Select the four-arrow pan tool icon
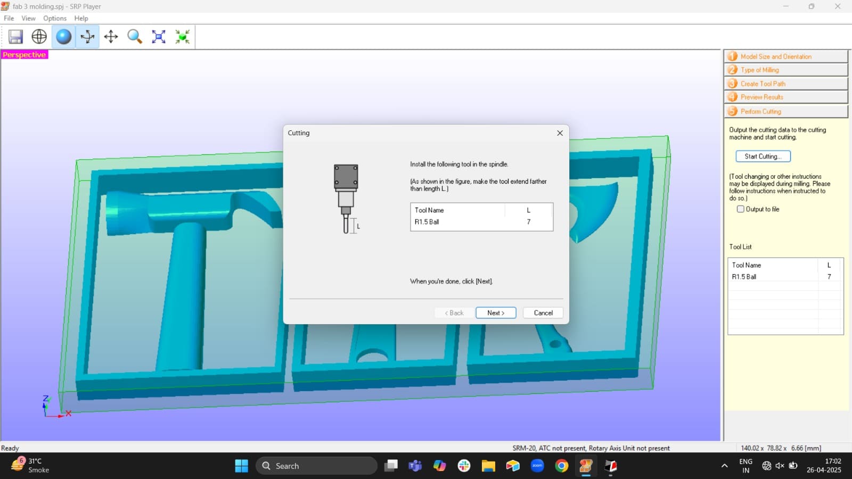 click(x=111, y=37)
